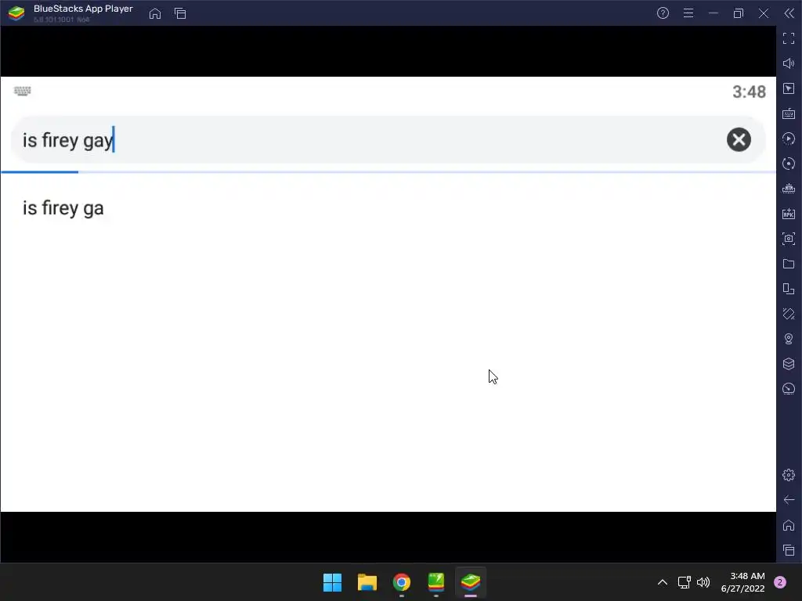Click the BlueStacks logo in title bar
Viewport: 802px width, 601px height.
[16, 13]
